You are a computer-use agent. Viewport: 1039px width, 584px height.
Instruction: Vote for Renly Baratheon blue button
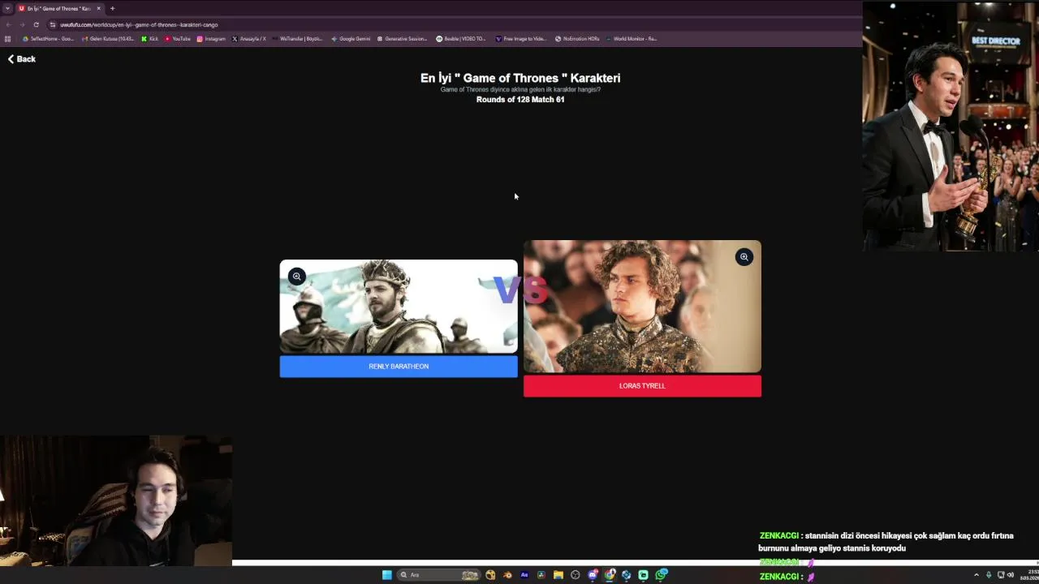pos(399,367)
